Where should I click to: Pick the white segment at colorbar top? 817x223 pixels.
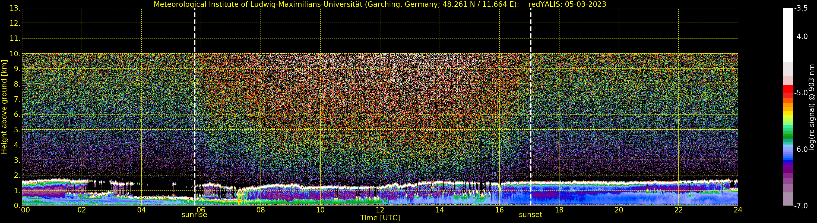[x=788, y=35]
